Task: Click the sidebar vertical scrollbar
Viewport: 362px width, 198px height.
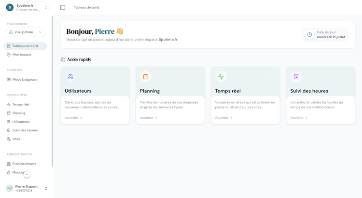Action: [53, 91]
